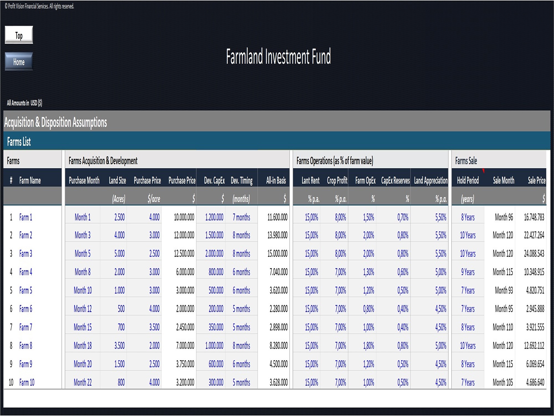Select Farm 7 price per acre 3.500

tap(154, 327)
